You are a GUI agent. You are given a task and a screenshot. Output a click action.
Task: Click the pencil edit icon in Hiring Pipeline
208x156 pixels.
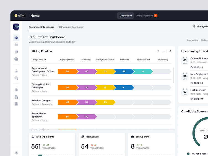pos(158,51)
